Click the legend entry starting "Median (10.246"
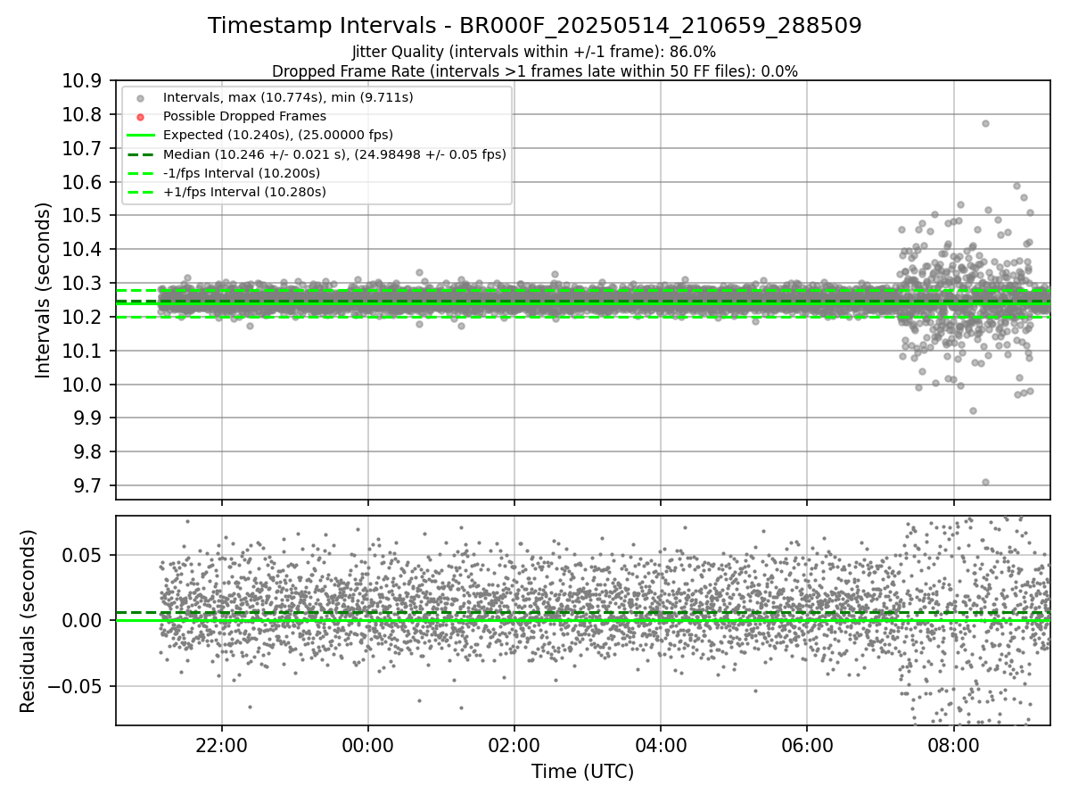Viewport: 1070px width, 803px height. (x=334, y=154)
